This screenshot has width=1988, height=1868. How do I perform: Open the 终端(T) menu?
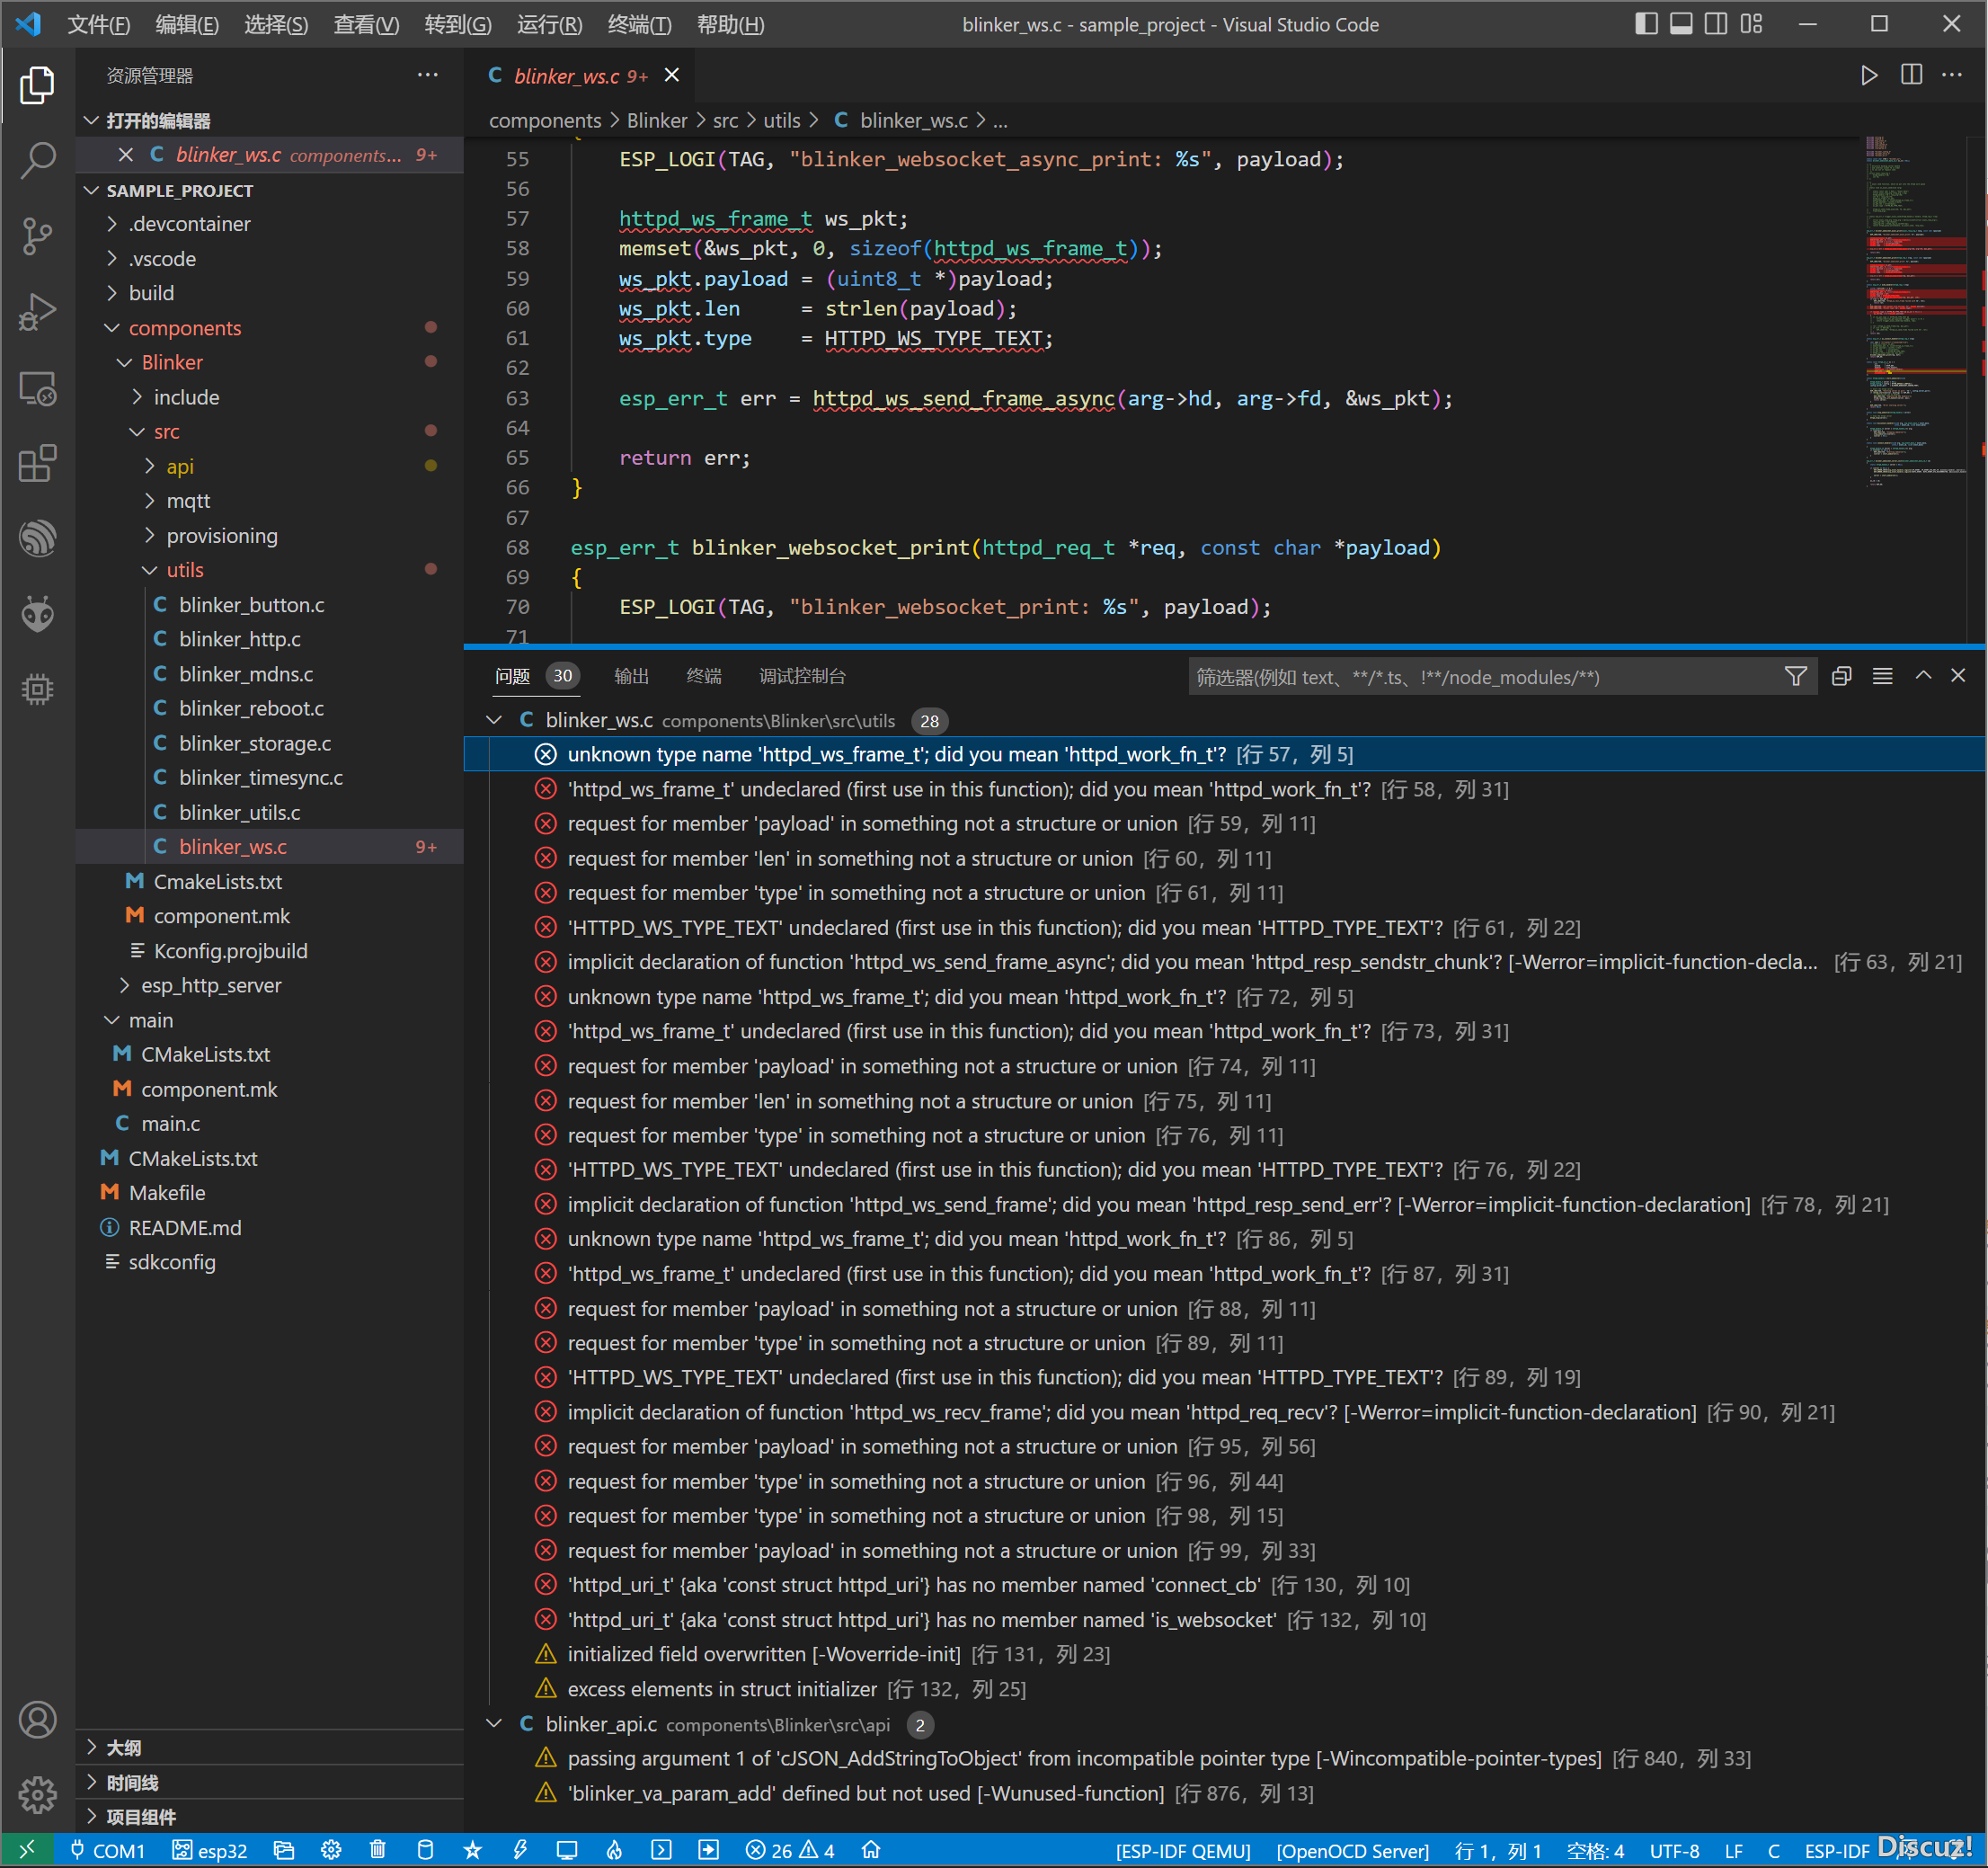640,25
